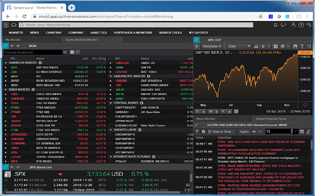Open the .SPX quote panel icon

pyautogui.click(x=7, y=174)
